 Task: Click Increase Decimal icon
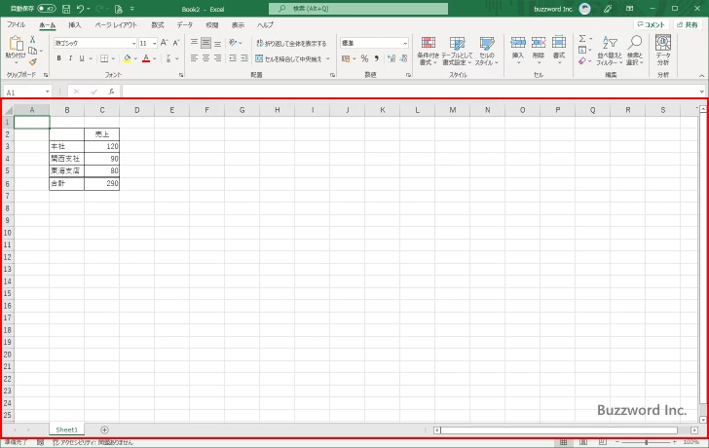click(392, 58)
